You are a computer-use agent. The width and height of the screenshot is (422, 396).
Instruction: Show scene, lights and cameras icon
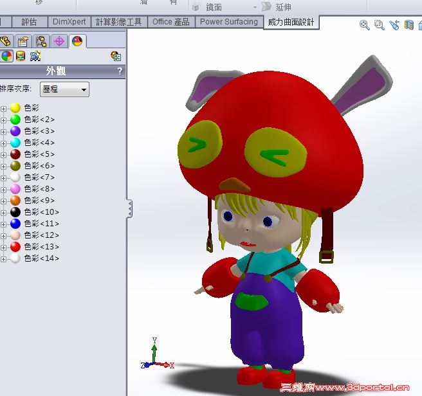(x=35, y=56)
